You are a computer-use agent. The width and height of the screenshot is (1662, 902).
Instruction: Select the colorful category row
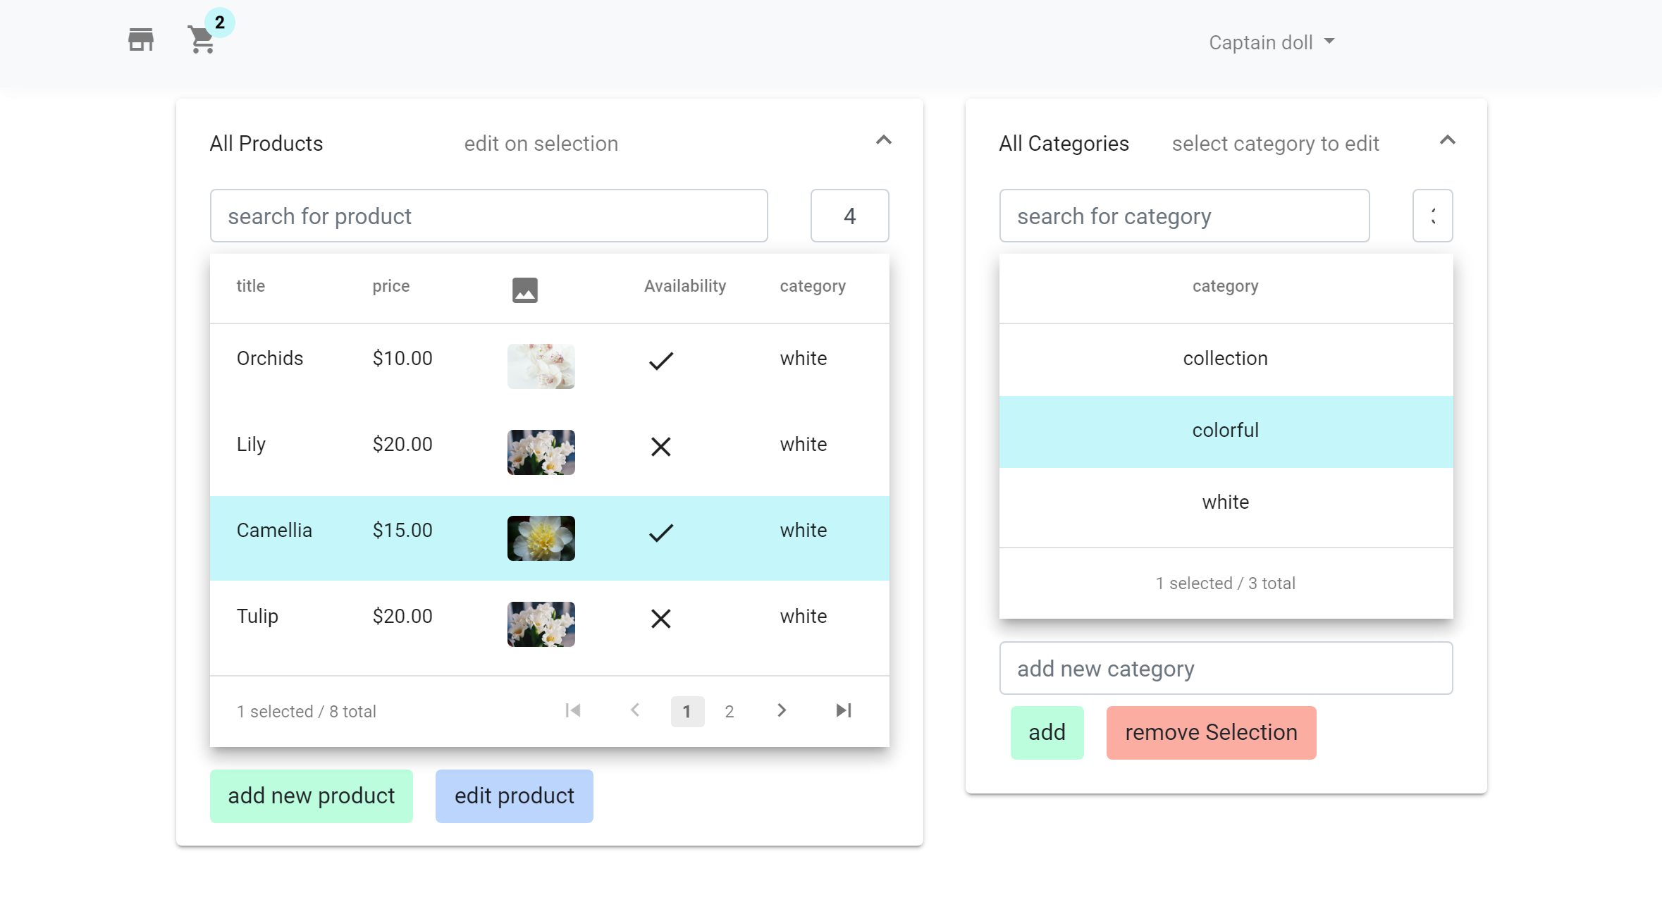pos(1226,431)
